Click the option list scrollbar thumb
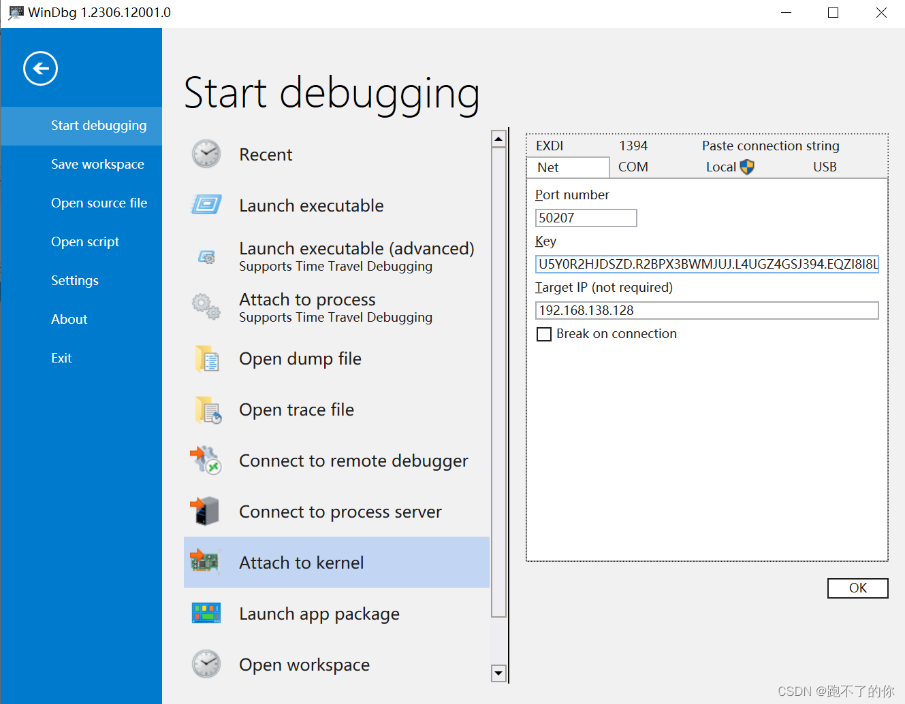 [498, 382]
